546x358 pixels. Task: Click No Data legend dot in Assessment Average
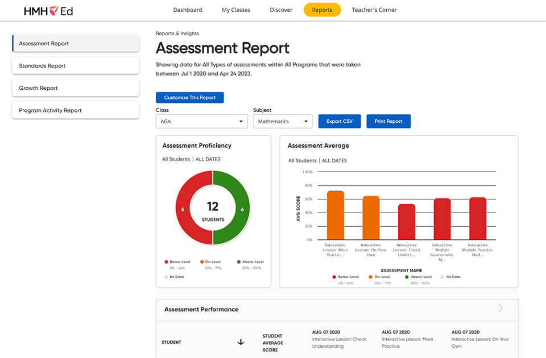[442, 277]
